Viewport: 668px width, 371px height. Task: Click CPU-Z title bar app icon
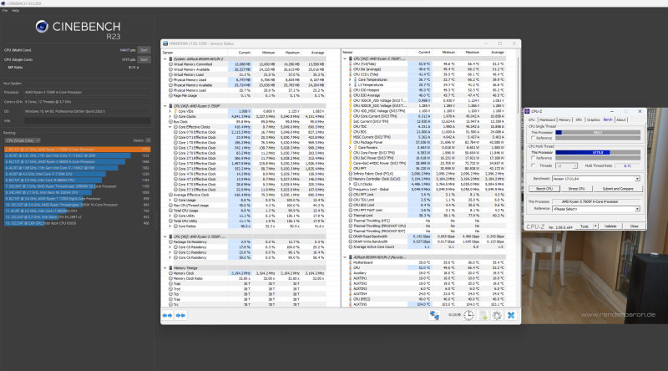[527, 111]
